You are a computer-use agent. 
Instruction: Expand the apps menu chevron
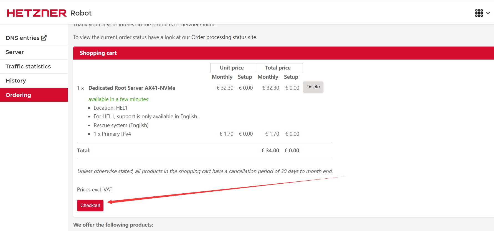click(x=488, y=13)
